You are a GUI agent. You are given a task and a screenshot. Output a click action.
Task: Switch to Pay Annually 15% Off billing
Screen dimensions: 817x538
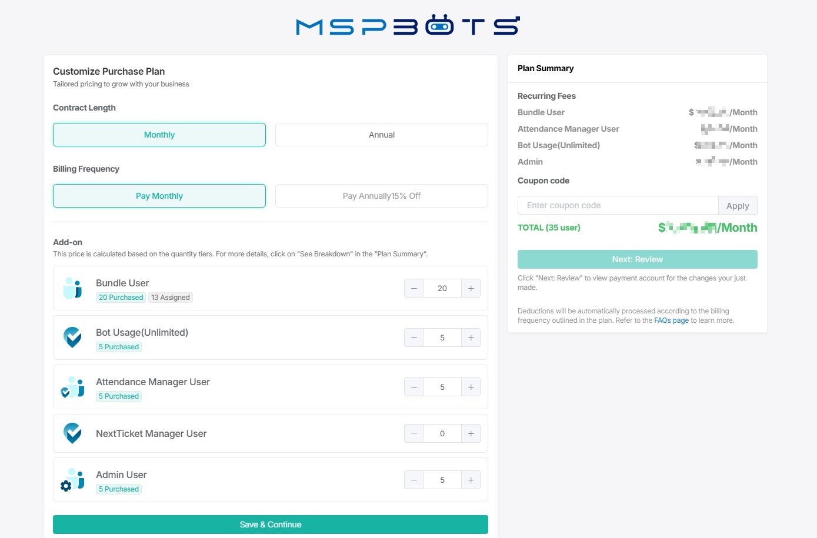(381, 195)
